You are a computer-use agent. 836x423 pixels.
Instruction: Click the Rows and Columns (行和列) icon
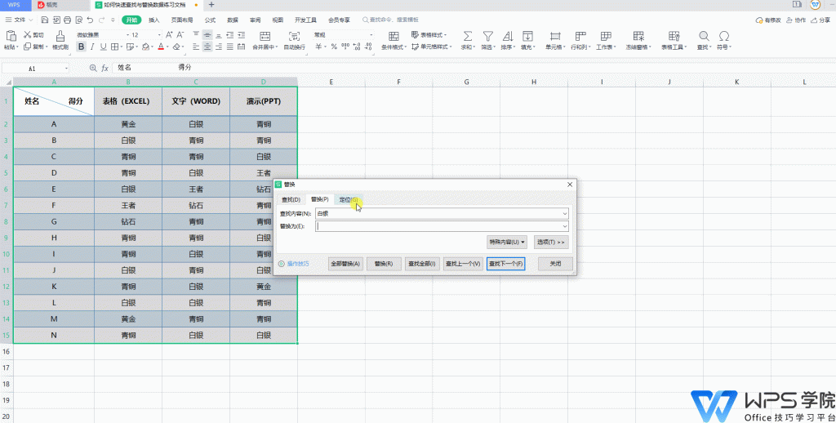[x=580, y=36]
